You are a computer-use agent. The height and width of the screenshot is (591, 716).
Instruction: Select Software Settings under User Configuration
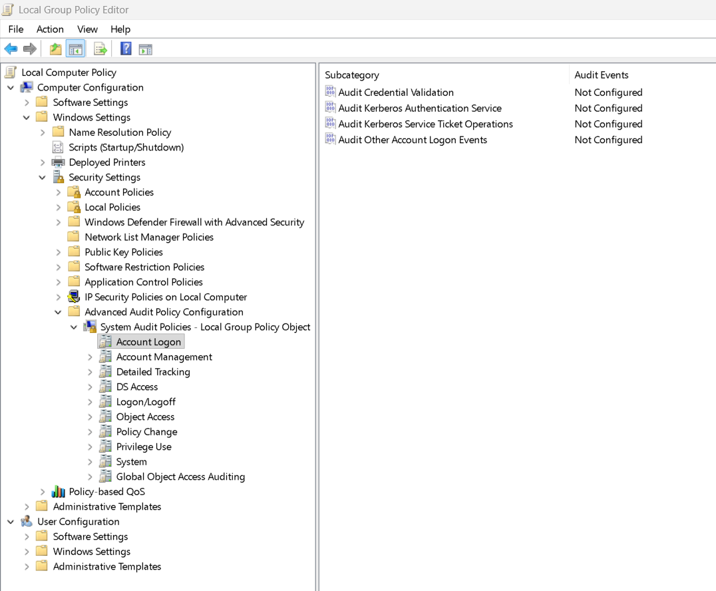coord(90,536)
